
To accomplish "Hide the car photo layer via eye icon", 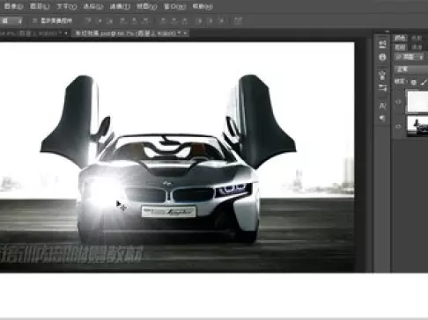I will pos(398,127).
